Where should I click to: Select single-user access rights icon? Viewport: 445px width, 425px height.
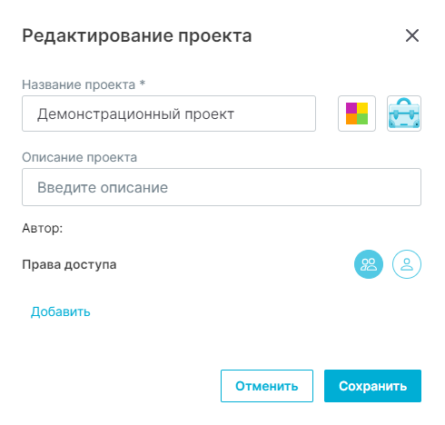pos(407,264)
